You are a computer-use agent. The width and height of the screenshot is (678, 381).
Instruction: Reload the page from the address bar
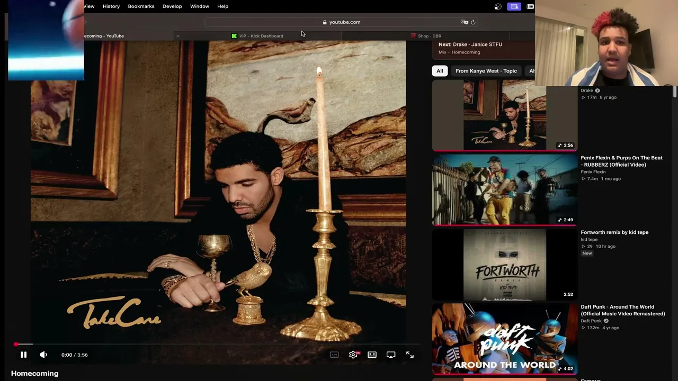pos(473,22)
